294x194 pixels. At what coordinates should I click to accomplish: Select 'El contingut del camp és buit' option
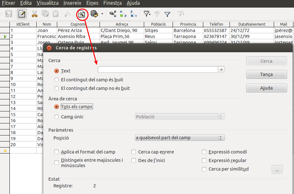pos(57,80)
